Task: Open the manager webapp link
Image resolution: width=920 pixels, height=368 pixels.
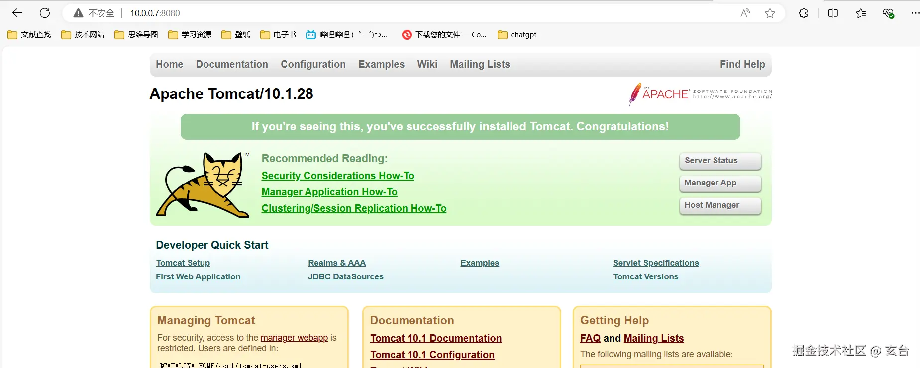Action: [x=294, y=338]
